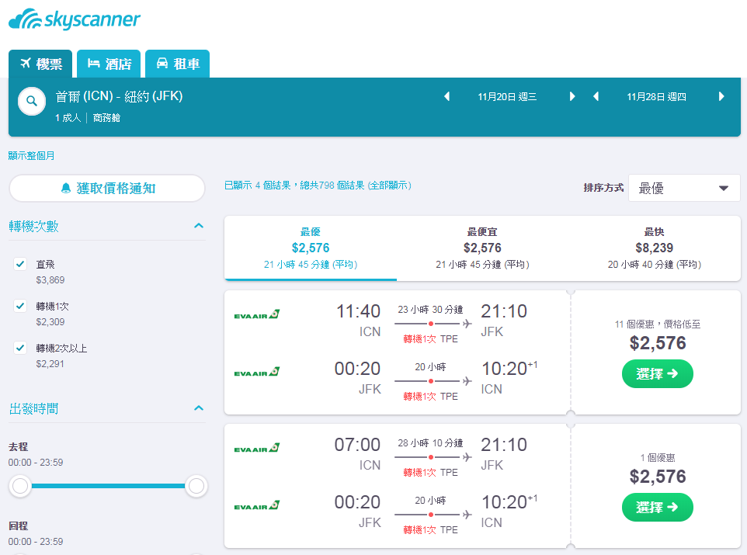The image size is (747, 555).
Task: Uncheck the 直飛 direct flight checkbox
Action: tap(20, 264)
